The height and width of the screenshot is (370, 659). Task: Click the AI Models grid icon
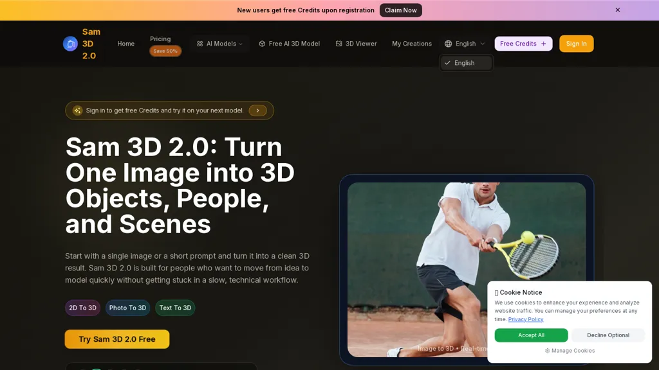pos(200,44)
